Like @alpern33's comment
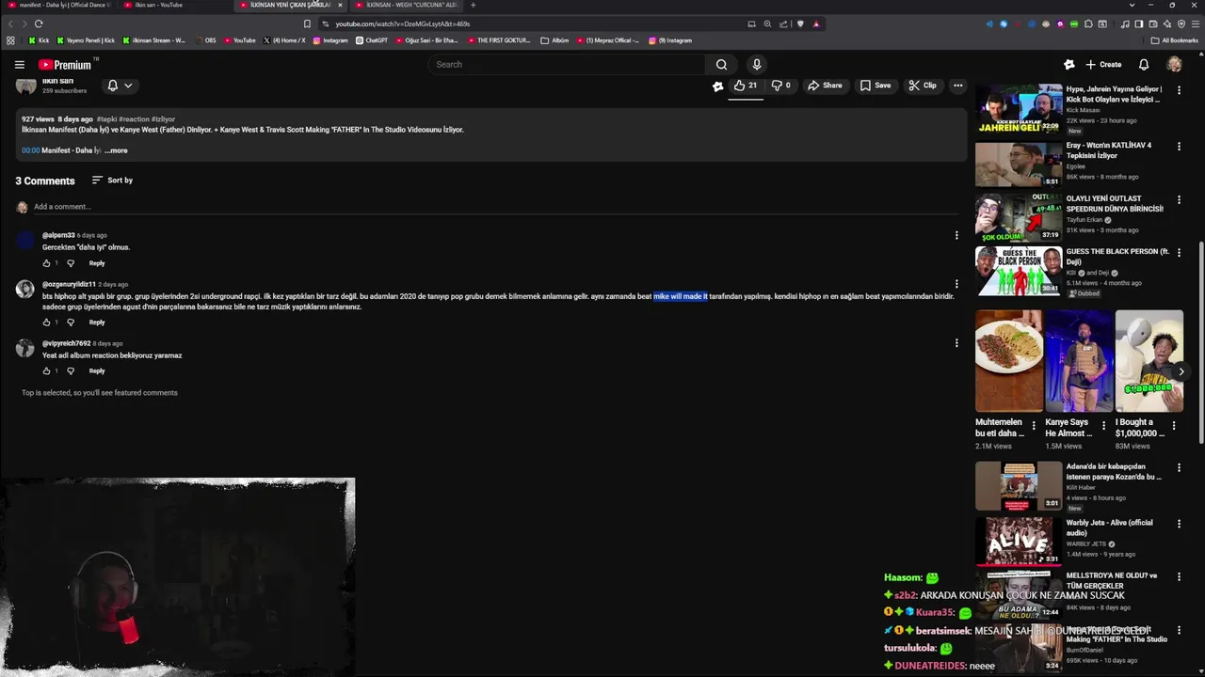 point(46,263)
